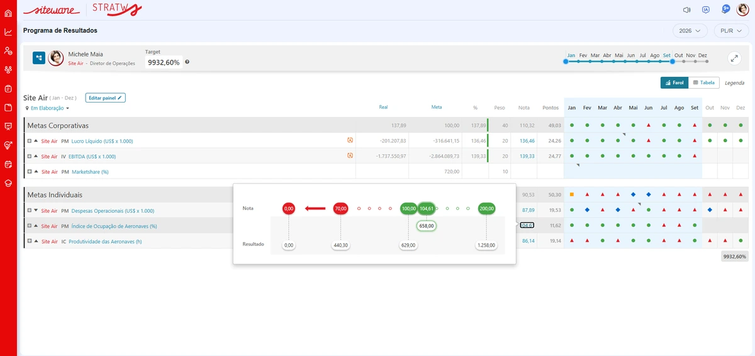
Task: Open the lightbulb ideas sidebar icon
Action: pyautogui.click(x=8, y=145)
